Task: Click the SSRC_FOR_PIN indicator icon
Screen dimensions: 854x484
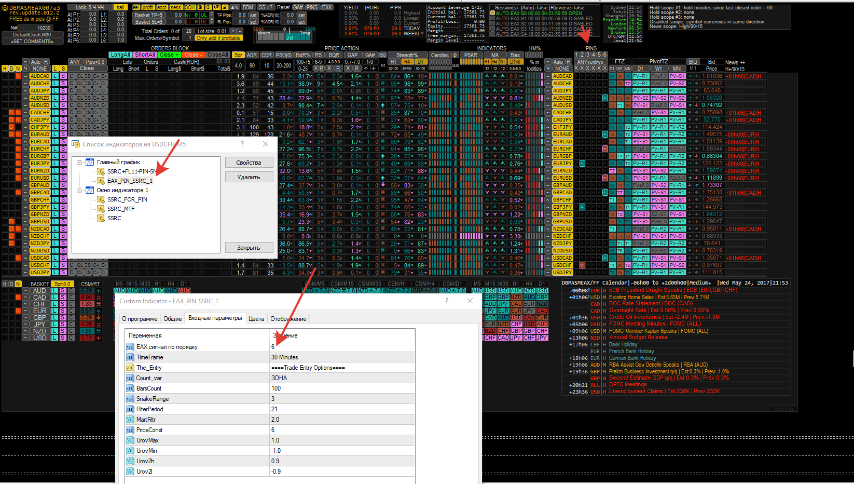Action: coord(101,199)
